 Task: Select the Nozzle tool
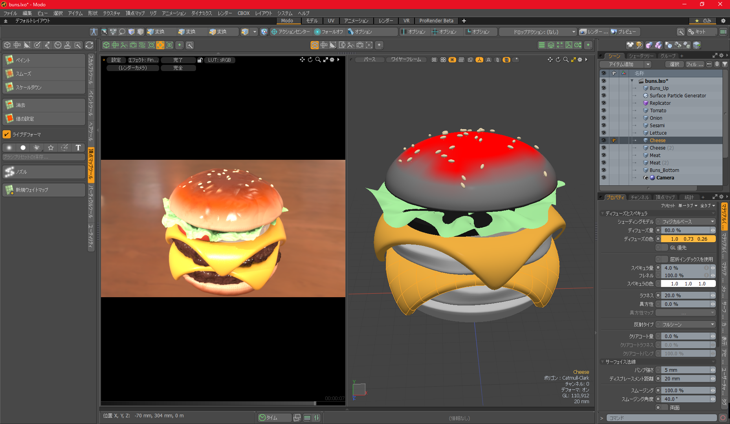[x=44, y=172]
